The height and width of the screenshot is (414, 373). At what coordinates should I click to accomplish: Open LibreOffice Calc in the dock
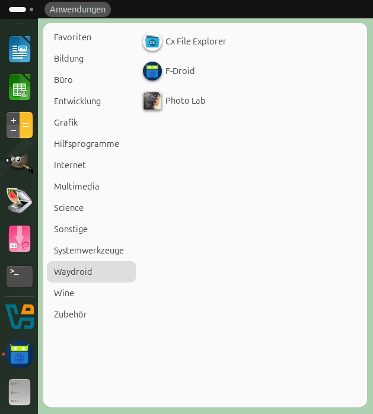coord(20,87)
